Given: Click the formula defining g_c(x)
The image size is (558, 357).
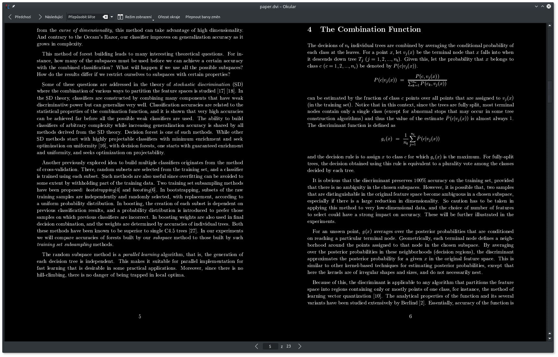Looking at the screenshot, I should coord(410,139).
